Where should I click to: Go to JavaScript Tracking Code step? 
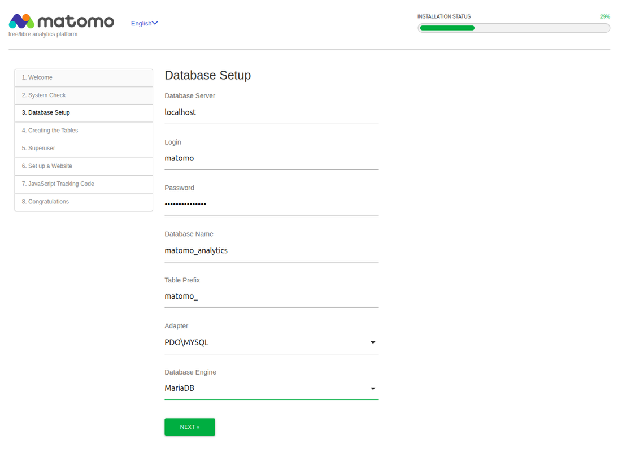click(x=84, y=184)
